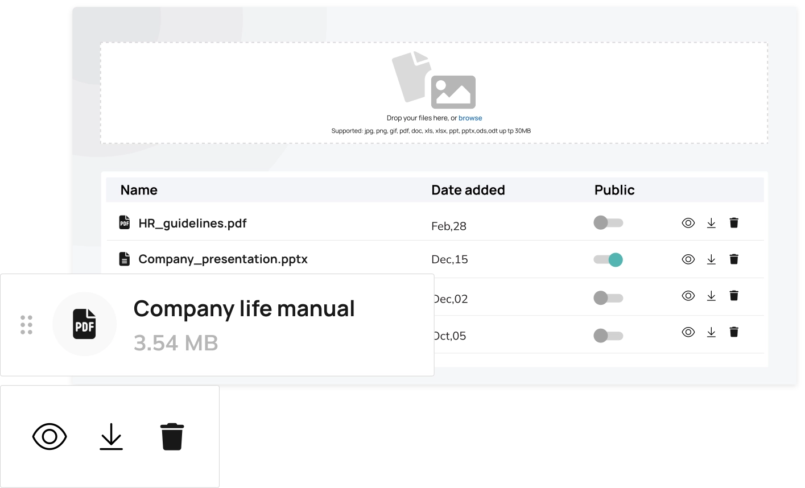The width and height of the screenshot is (805, 488).
Task: View the file dated Oct,05
Action: click(688, 332)
